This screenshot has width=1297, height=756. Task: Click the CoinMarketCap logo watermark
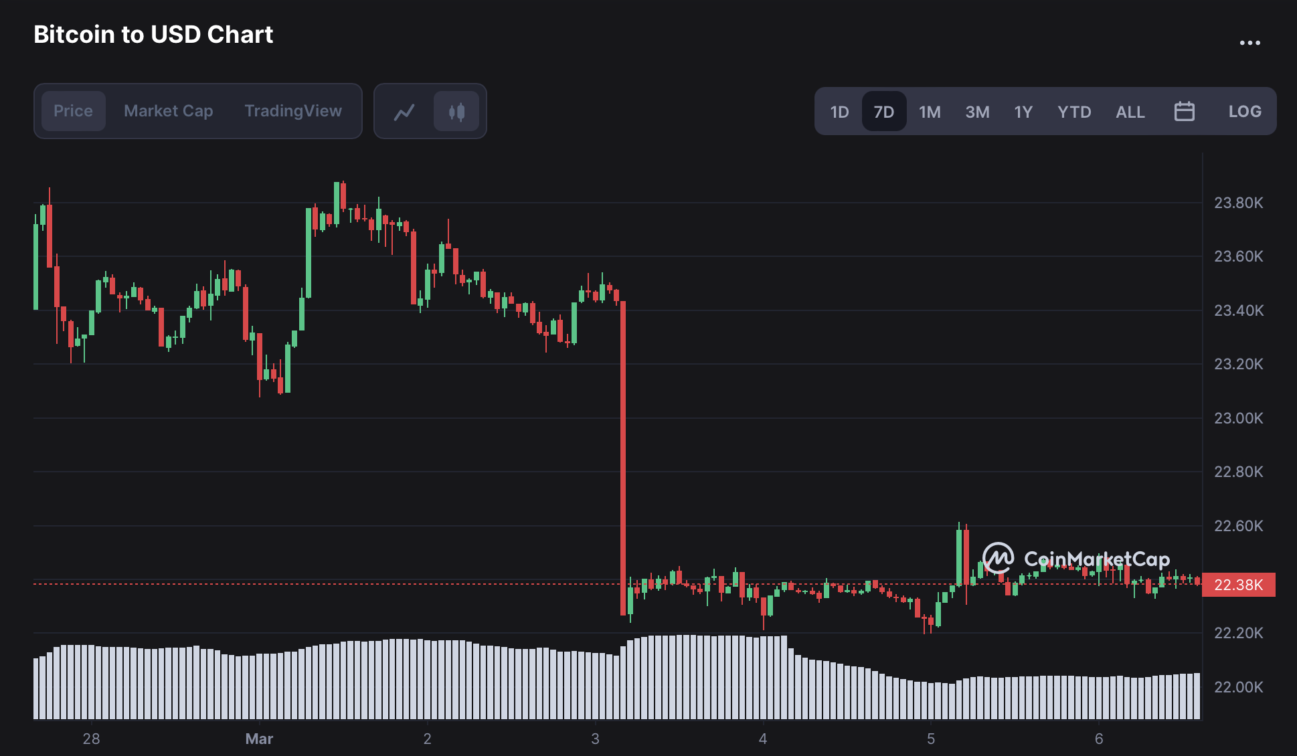1075,559
